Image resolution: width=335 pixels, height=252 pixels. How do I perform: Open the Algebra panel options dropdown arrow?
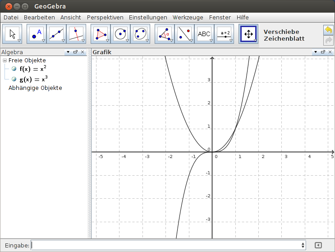pos(68,52)
